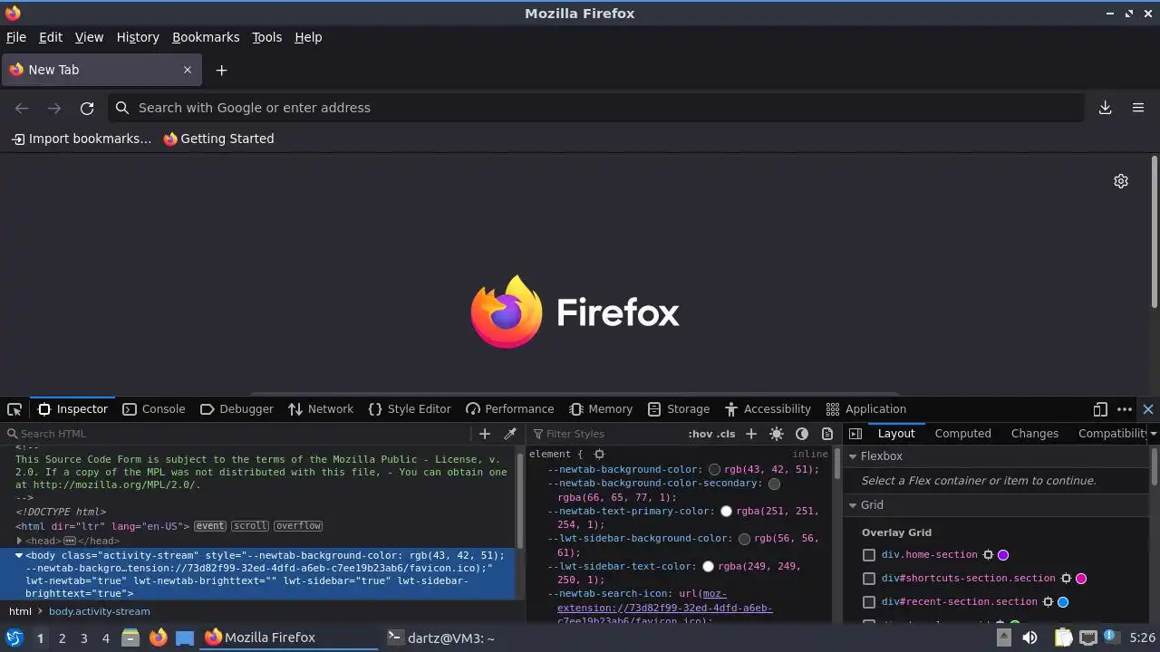
Task: Open the Tools menu
Action: 266,37
